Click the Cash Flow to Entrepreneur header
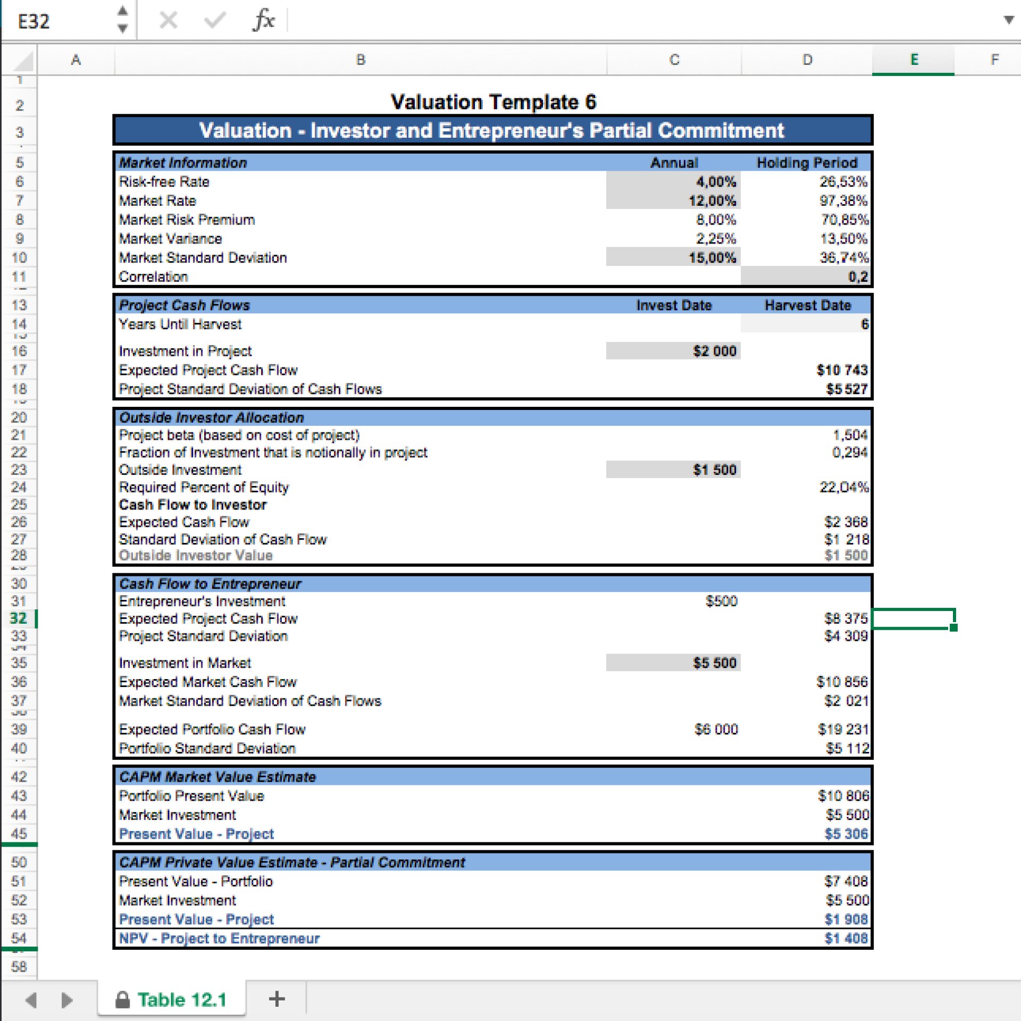Screen dimensions: 1021x1021 click(210, 584)
